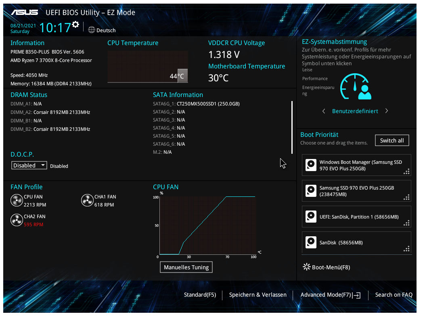Click the DRAM Status heading

tap(29, 95)
